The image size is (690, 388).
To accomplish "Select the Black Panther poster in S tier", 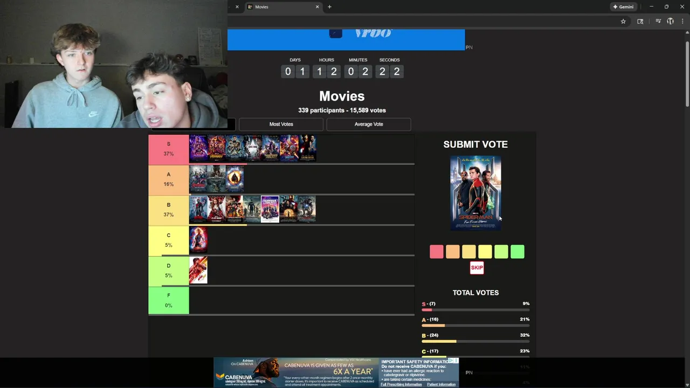I will 234,148.
